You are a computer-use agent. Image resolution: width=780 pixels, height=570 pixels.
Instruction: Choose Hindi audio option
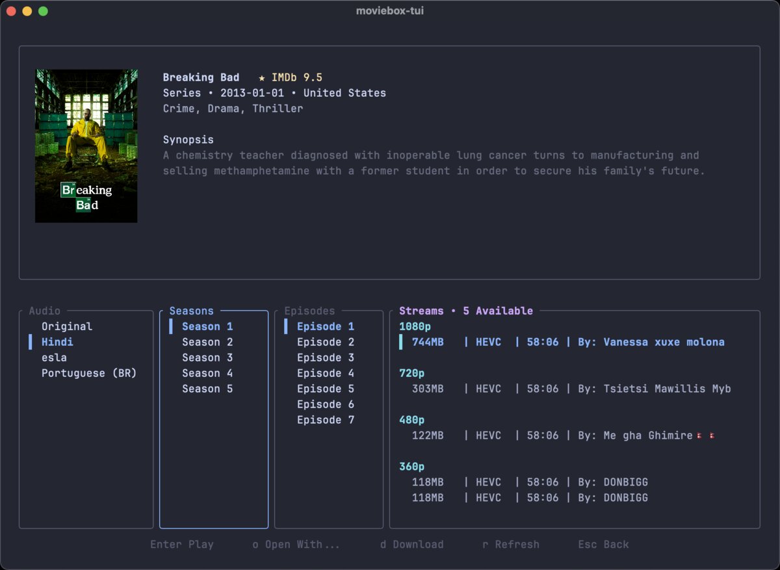57,342
